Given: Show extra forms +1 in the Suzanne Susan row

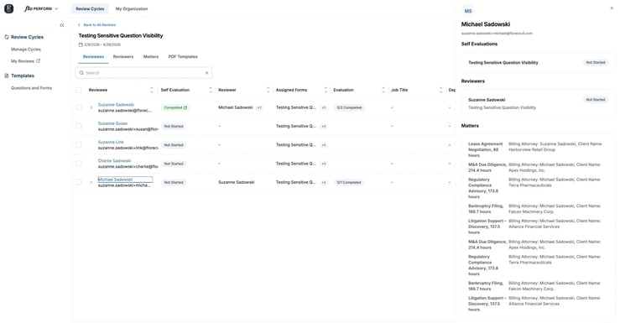Looking at the screenshot, I should pos(324,126).
